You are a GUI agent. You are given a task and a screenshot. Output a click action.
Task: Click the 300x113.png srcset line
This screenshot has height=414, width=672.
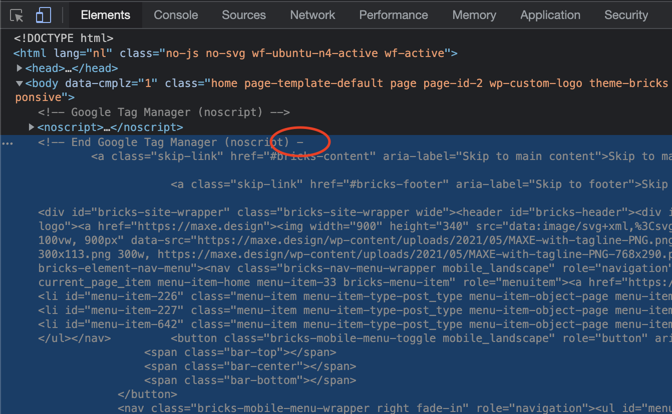[355, 254]
